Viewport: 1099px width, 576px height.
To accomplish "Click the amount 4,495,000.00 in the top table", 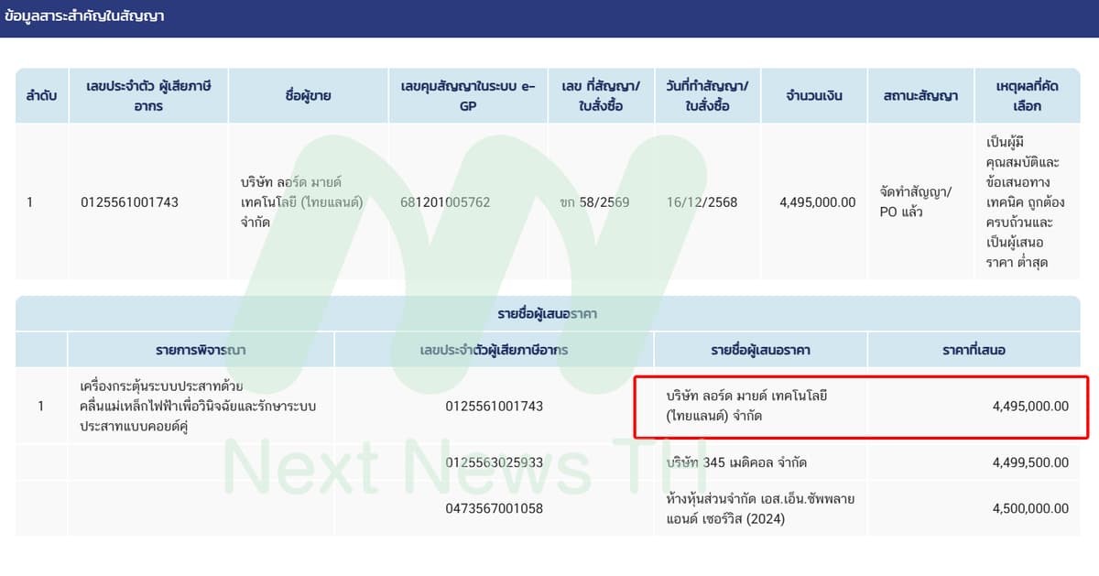I will pyautogui.click(x=815, y=202).
